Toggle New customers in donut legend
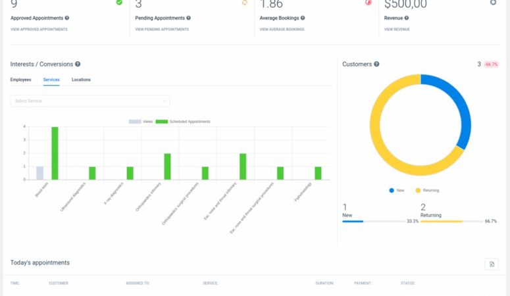 (397, 190)
